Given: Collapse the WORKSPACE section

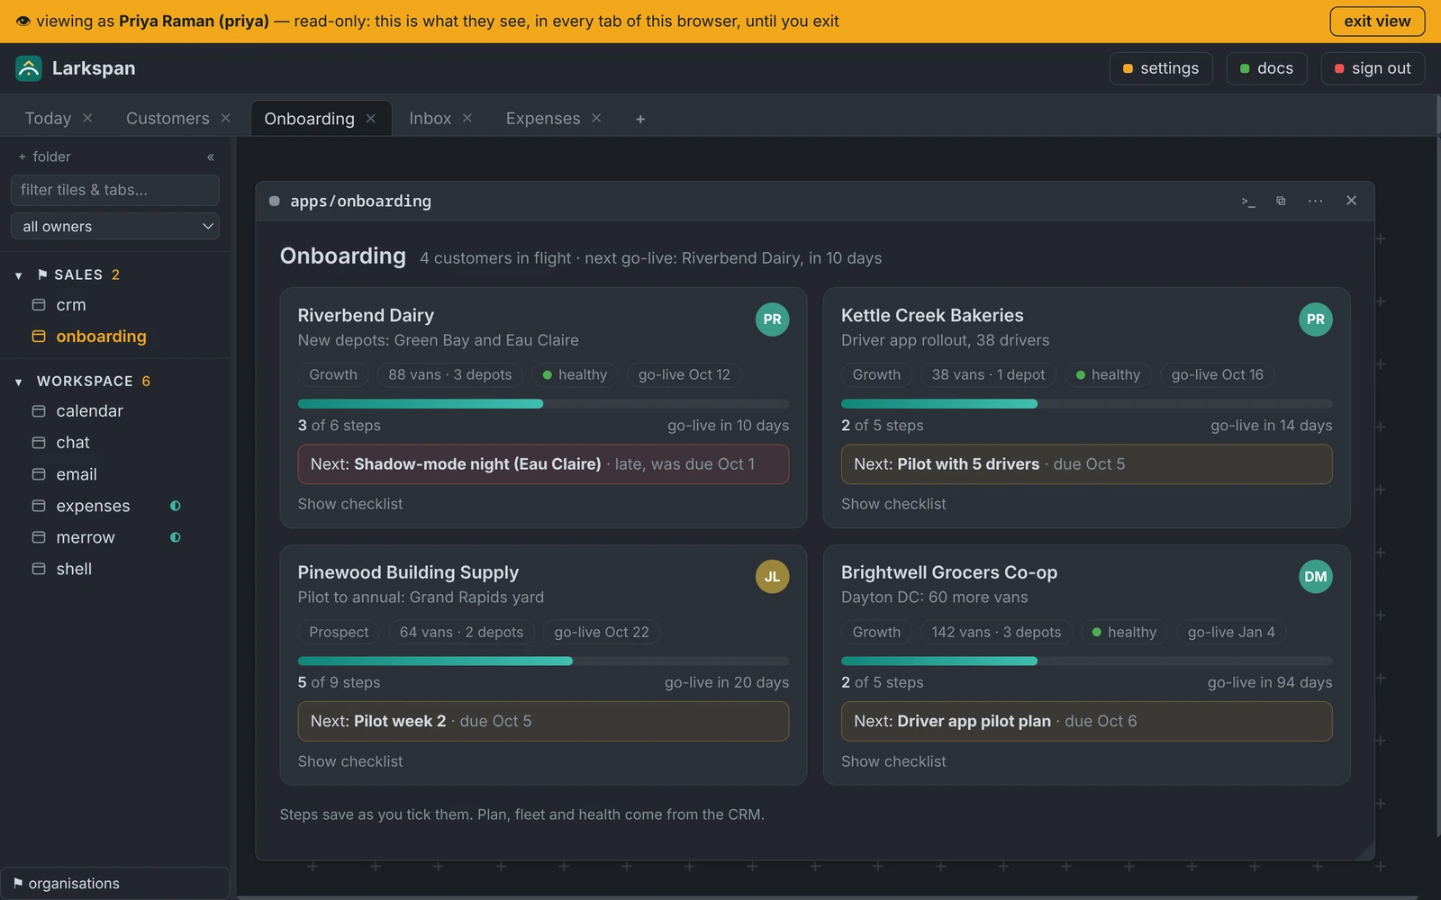Looking at the screenshot, I should (19, 382).
